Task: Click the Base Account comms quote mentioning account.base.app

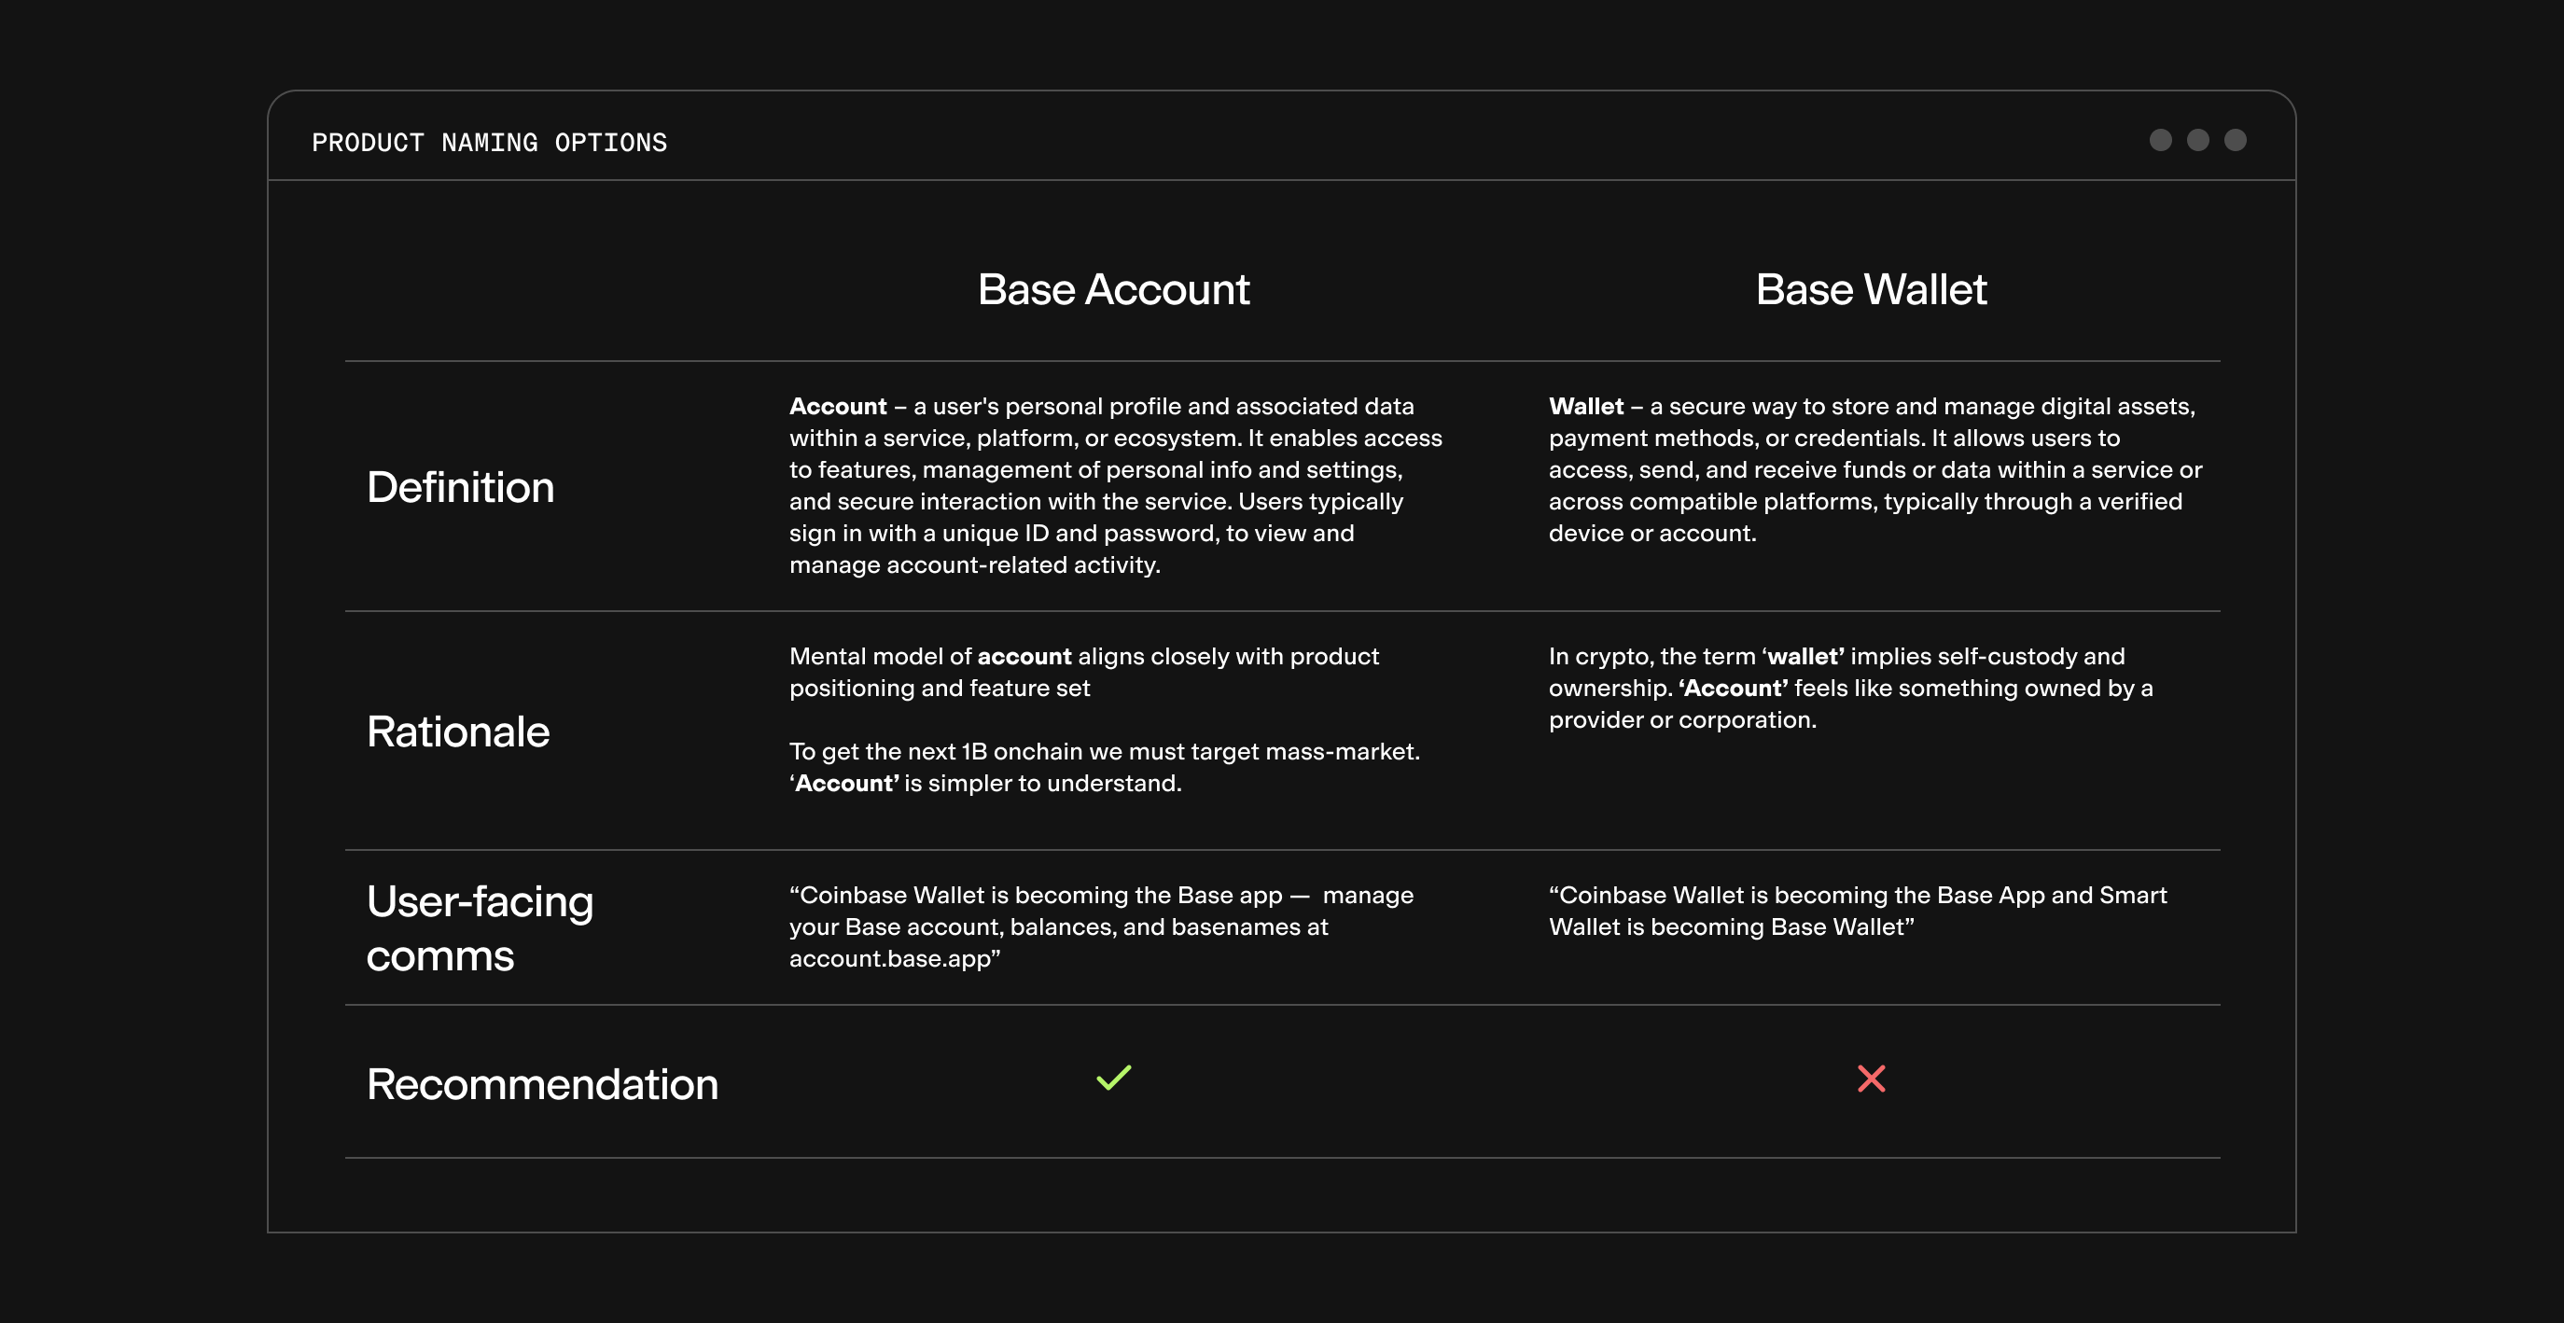Action: 1101,926
